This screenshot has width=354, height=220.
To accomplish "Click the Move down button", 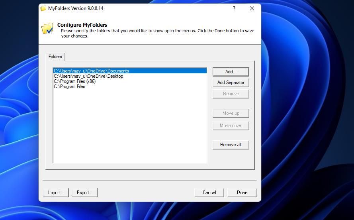I will point(231,126).
